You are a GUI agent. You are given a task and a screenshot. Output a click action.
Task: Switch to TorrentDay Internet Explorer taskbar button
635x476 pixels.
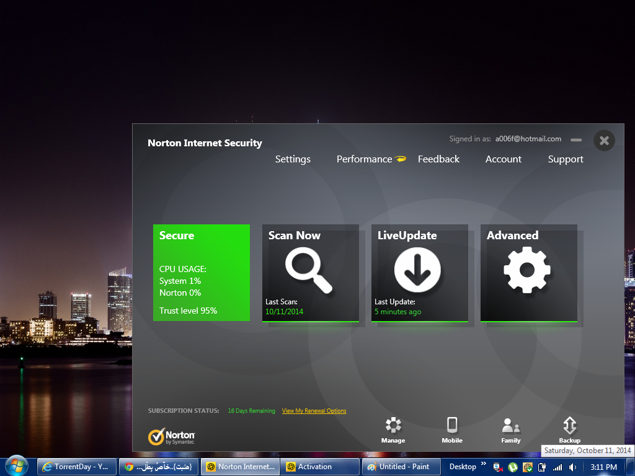77,467
